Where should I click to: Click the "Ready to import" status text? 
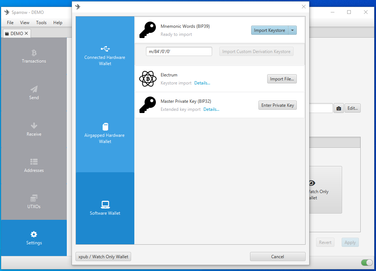176,34
